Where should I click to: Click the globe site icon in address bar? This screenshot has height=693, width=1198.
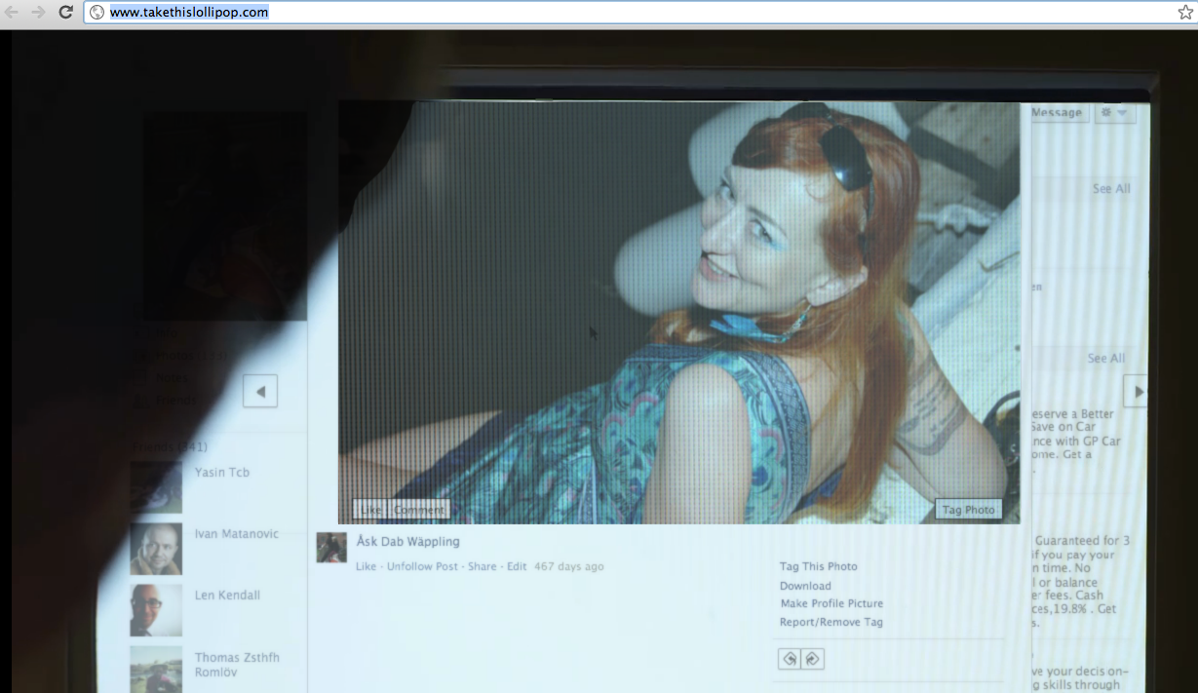[97, 13]
